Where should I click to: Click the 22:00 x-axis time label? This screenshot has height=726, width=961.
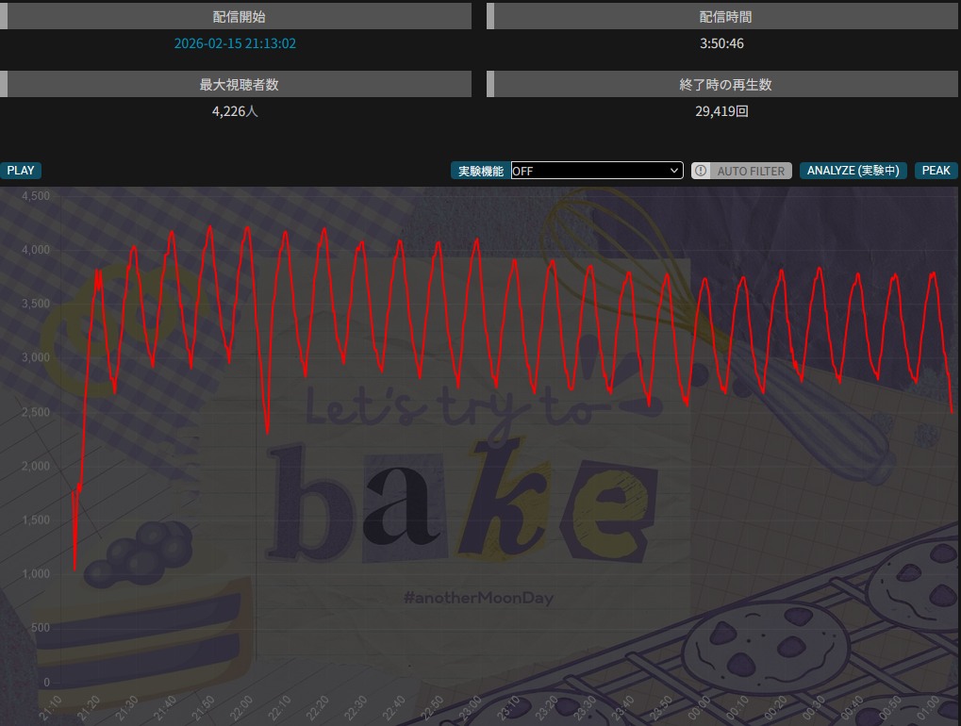[240, 708]
